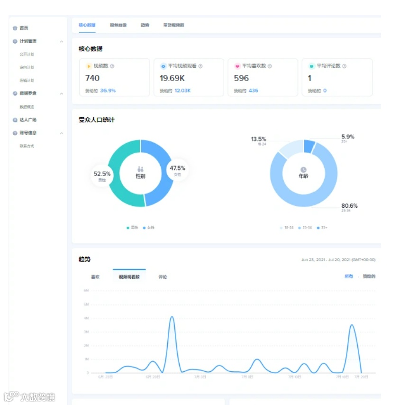Click the 52.5% male percentage label

pos(102,174)
